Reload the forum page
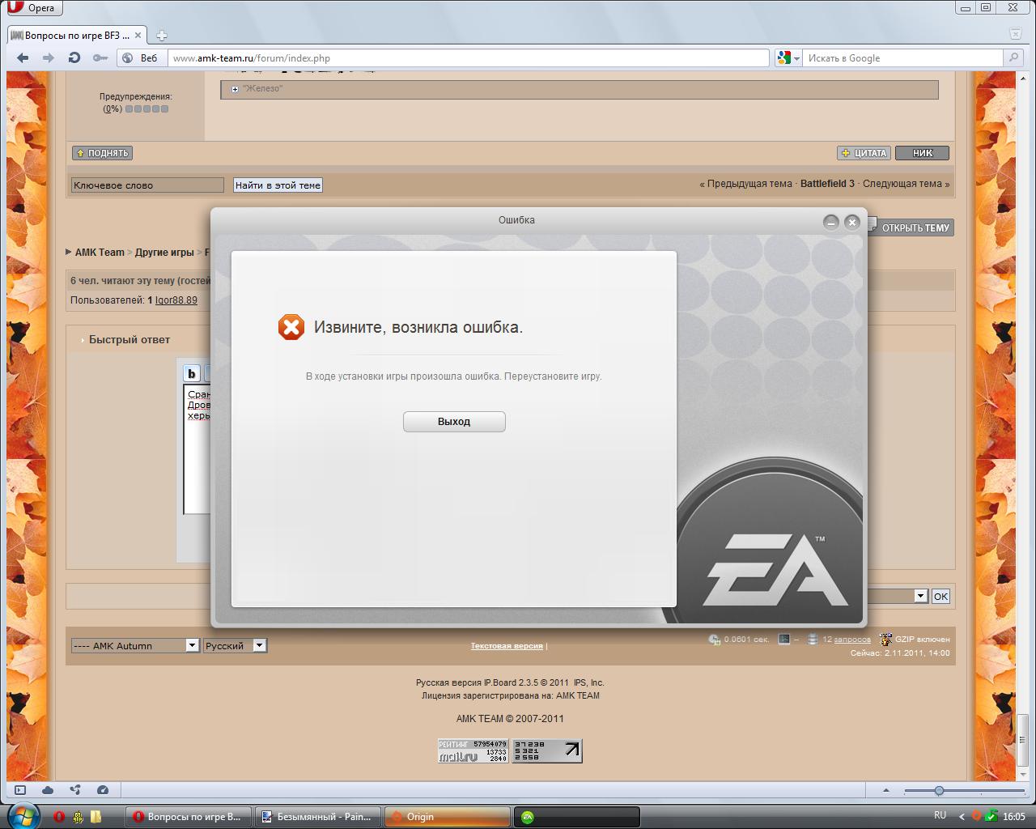The image size is (1036, 829). [x=74, y=57]
